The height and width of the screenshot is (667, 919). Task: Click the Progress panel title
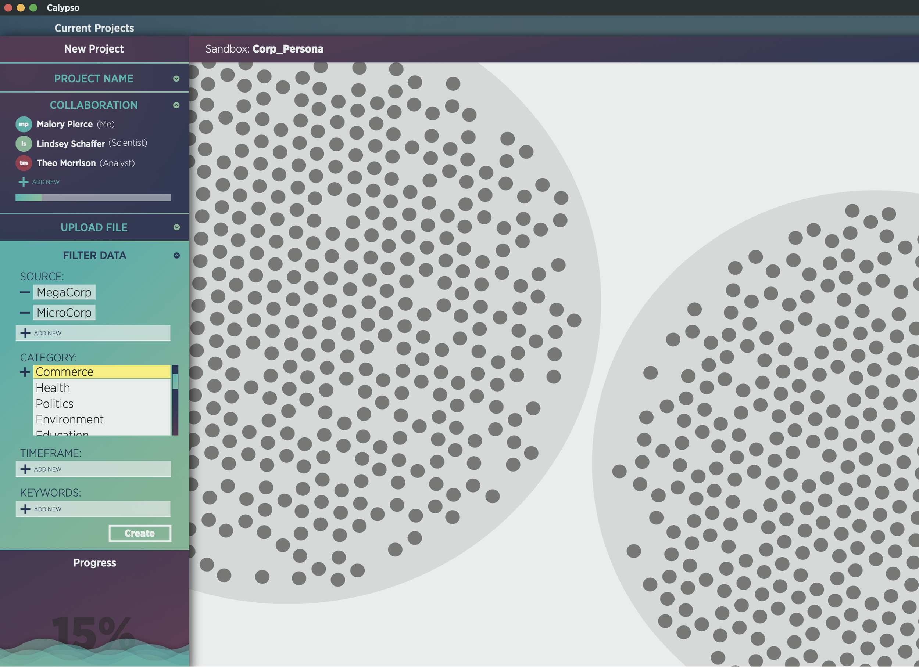(x=94, y=563)
